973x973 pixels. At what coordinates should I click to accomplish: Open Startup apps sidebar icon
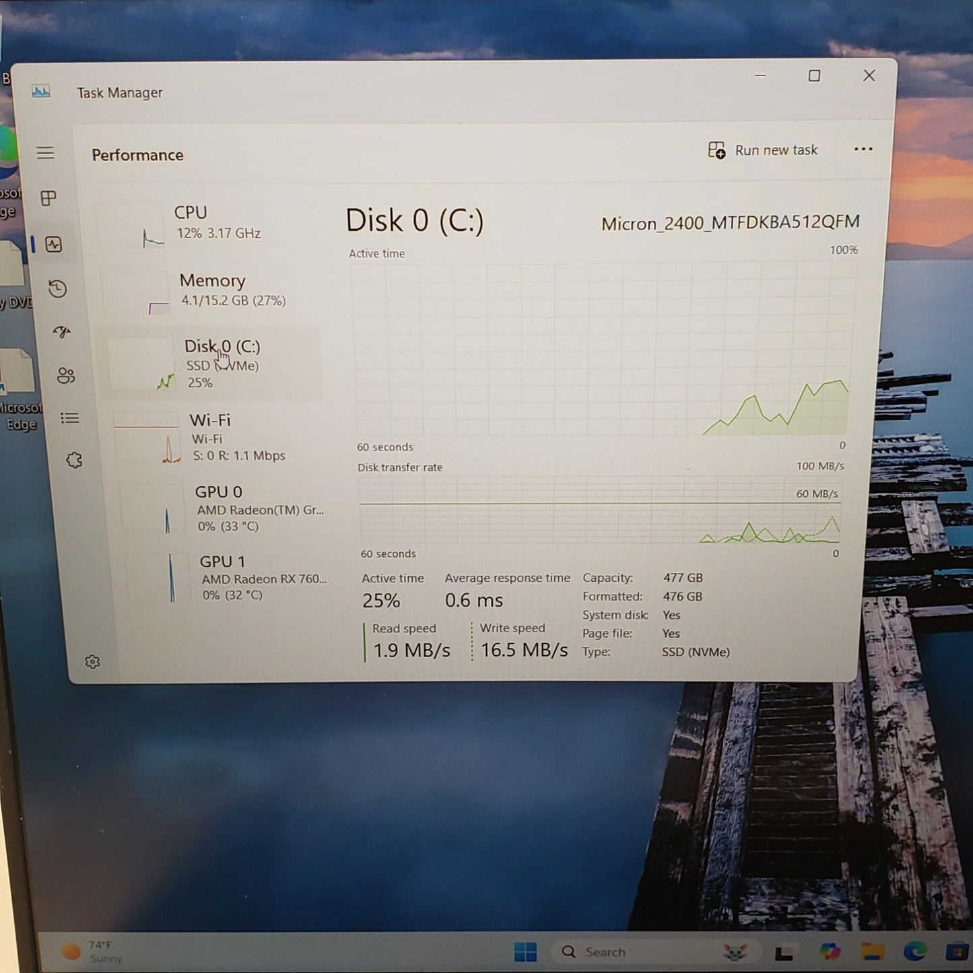(62, 332)
